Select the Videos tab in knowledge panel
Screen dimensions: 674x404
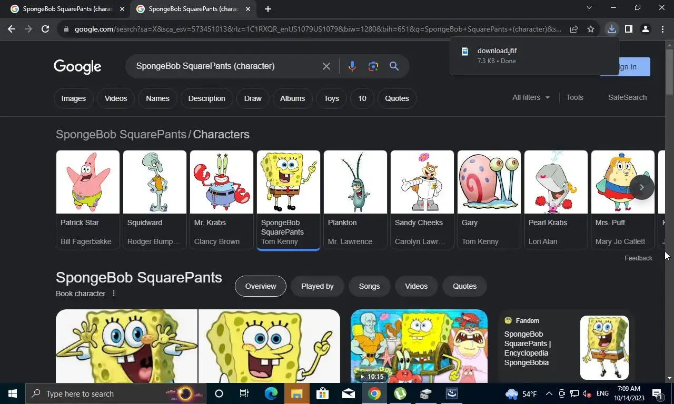point(416,286)
